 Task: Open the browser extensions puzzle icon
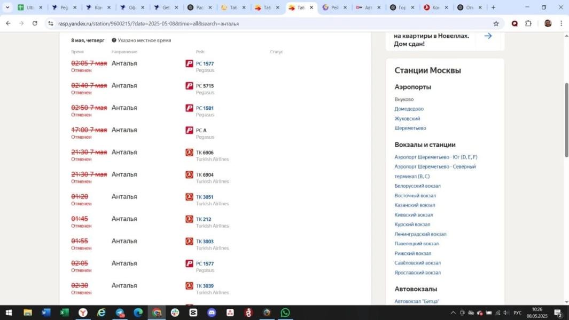pos(528,23)
